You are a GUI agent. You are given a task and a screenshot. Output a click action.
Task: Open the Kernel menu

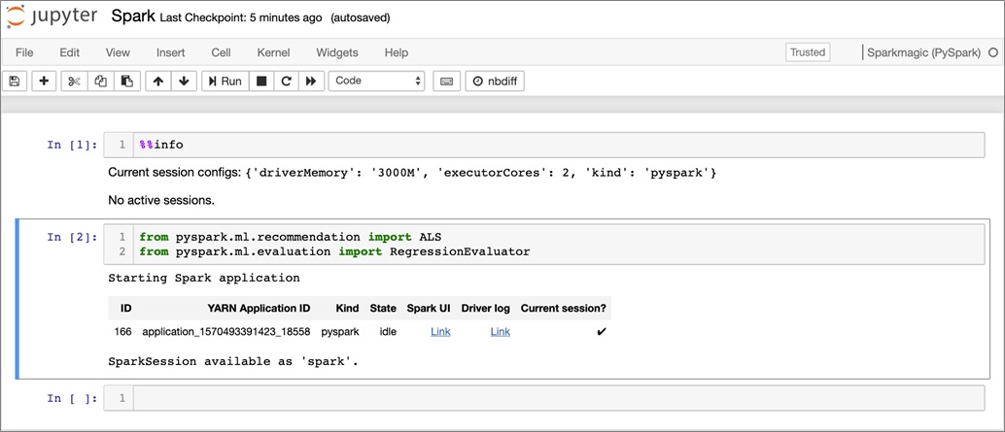(273, 52)
